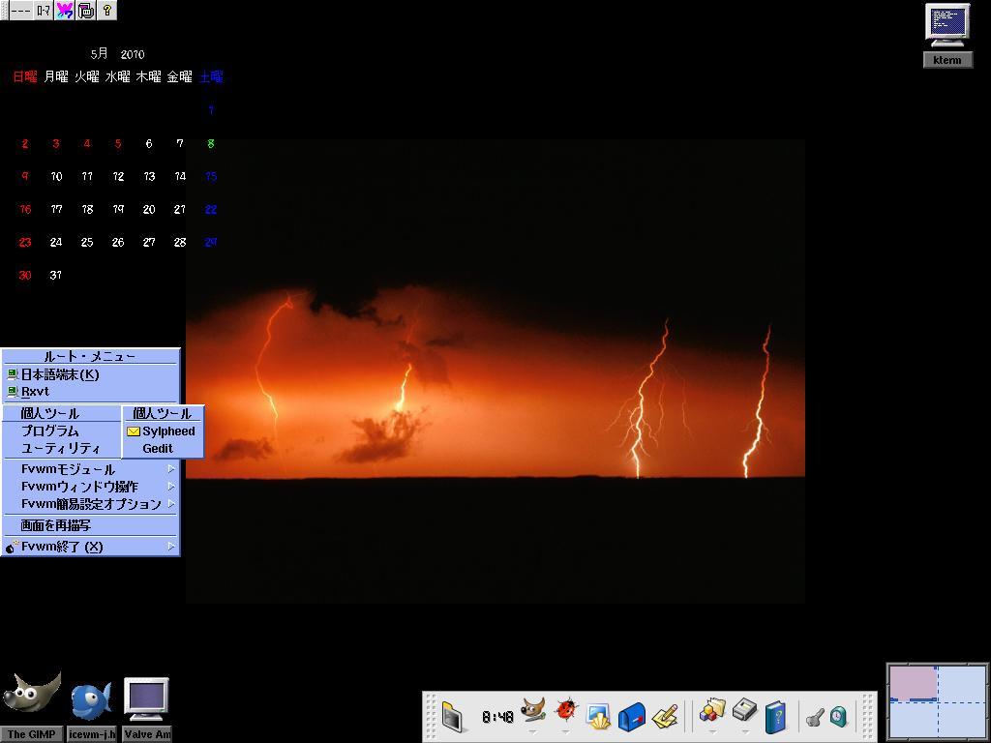Click the butterfly icon in top-left panel
This screenshot has height=743, width=991.
pos(64,10)
